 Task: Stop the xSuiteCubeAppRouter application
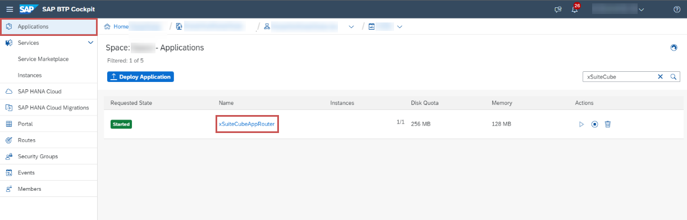(x=594, y=124)
